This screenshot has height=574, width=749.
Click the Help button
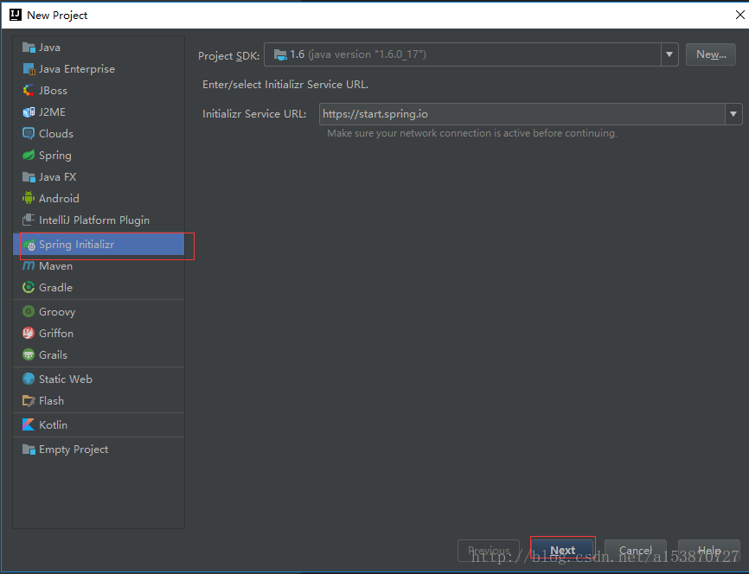(x=709, y=550)
